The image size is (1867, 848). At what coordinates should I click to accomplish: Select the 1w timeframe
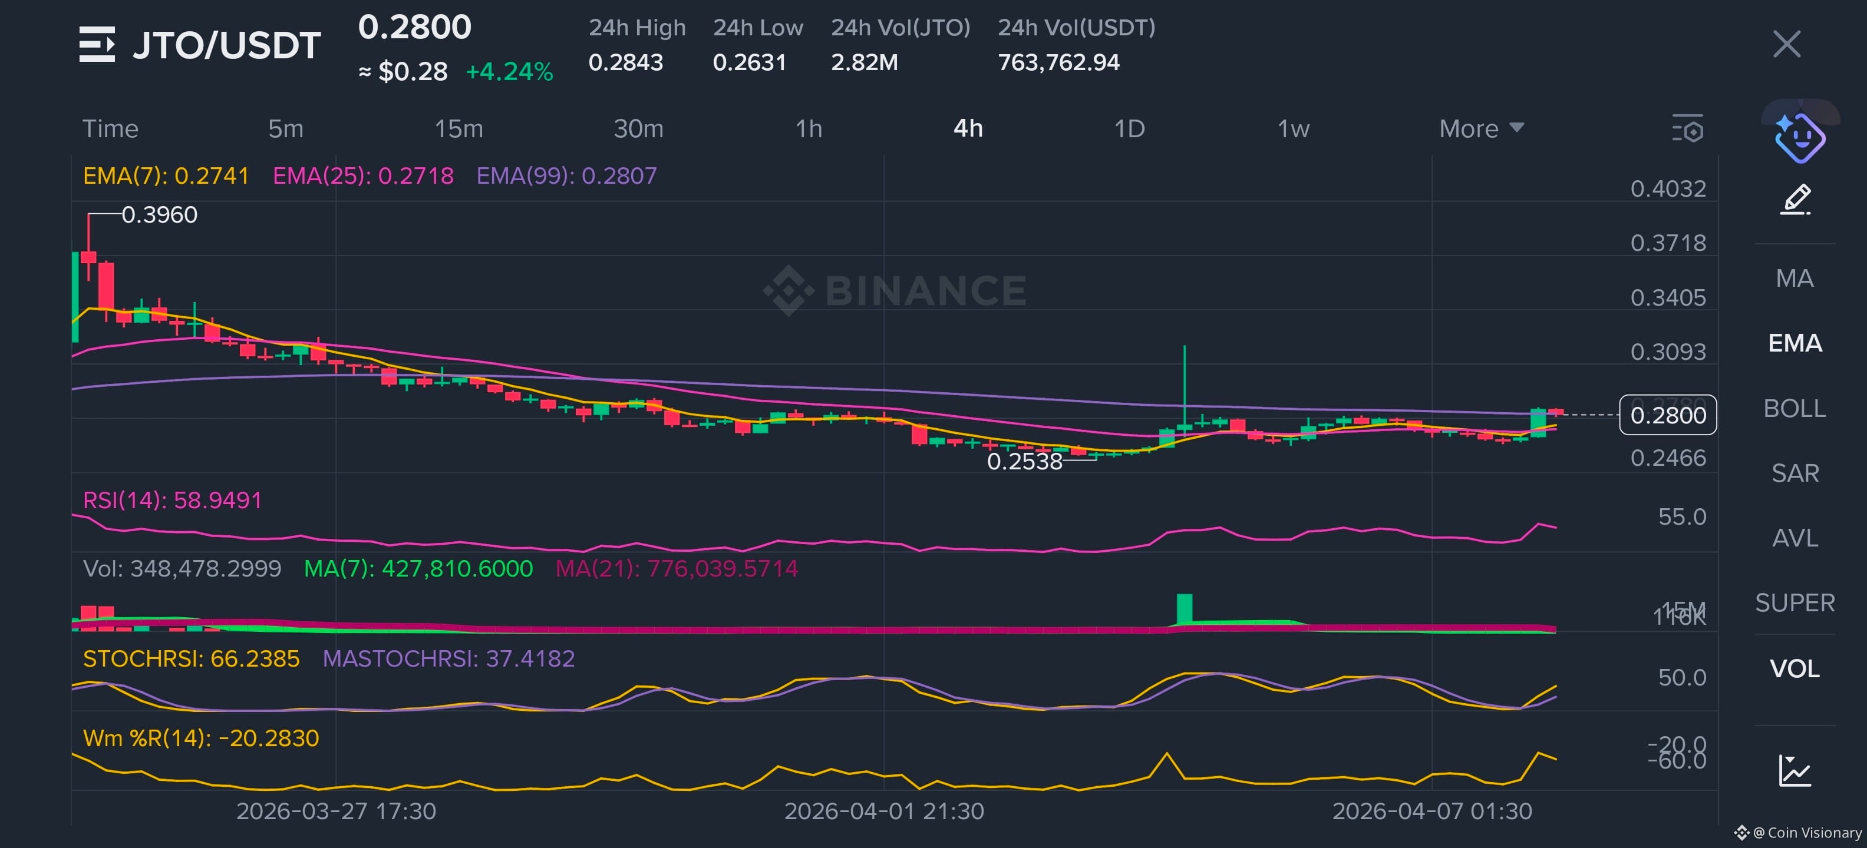pos(1294,129)
